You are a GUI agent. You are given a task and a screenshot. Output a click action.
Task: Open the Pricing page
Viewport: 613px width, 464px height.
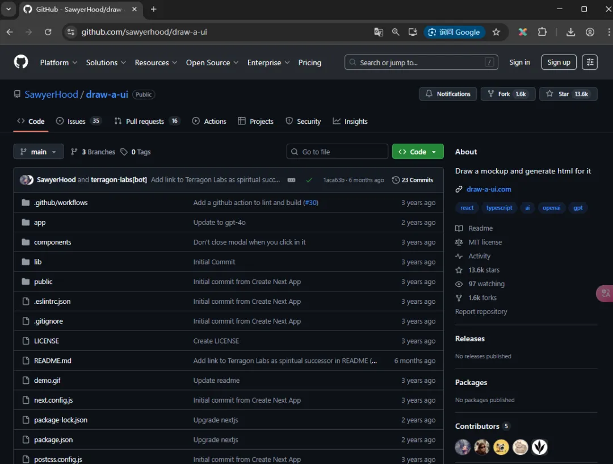(310, 62)
